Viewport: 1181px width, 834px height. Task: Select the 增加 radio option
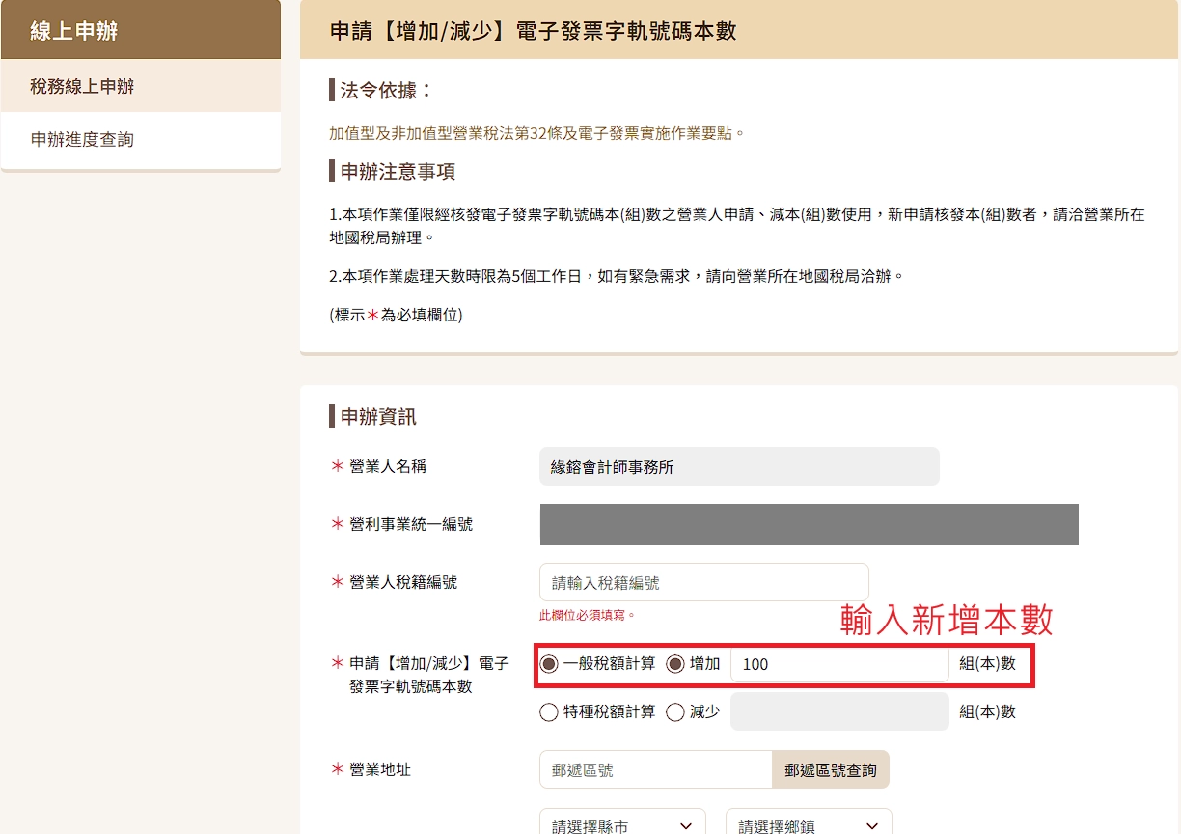point(675,664)
